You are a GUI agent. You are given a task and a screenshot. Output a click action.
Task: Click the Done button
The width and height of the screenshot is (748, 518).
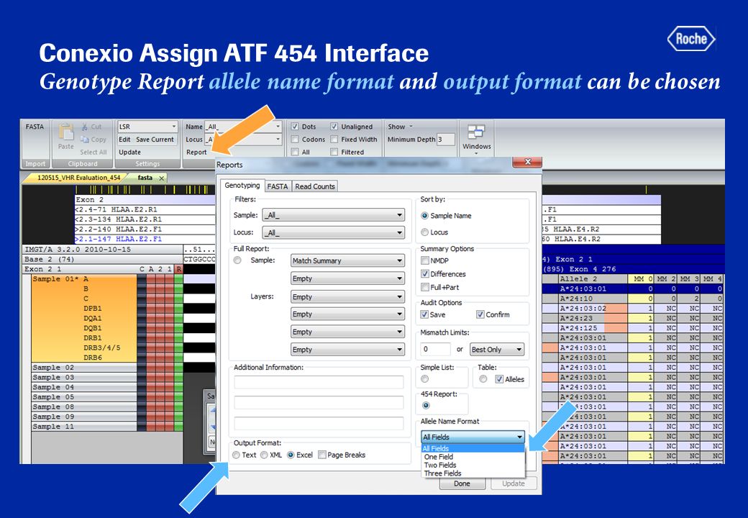(x=462, y=483)
